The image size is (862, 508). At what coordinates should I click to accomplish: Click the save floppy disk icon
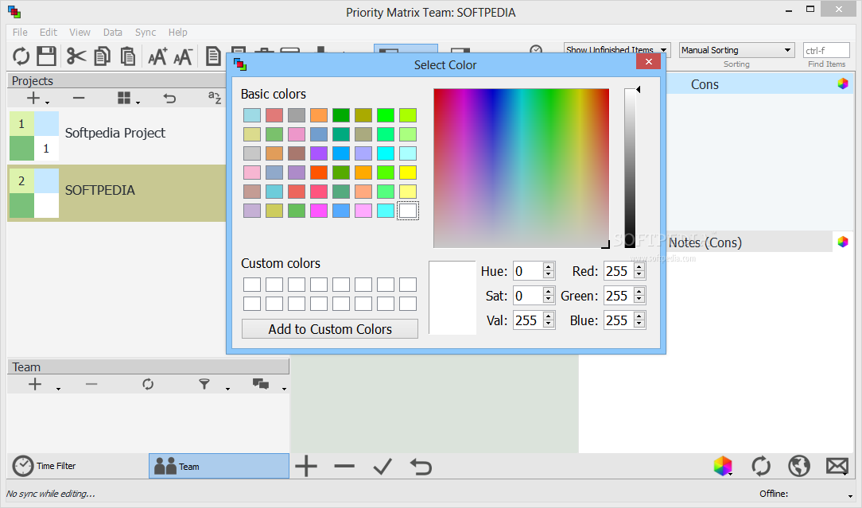click(47, 56)
